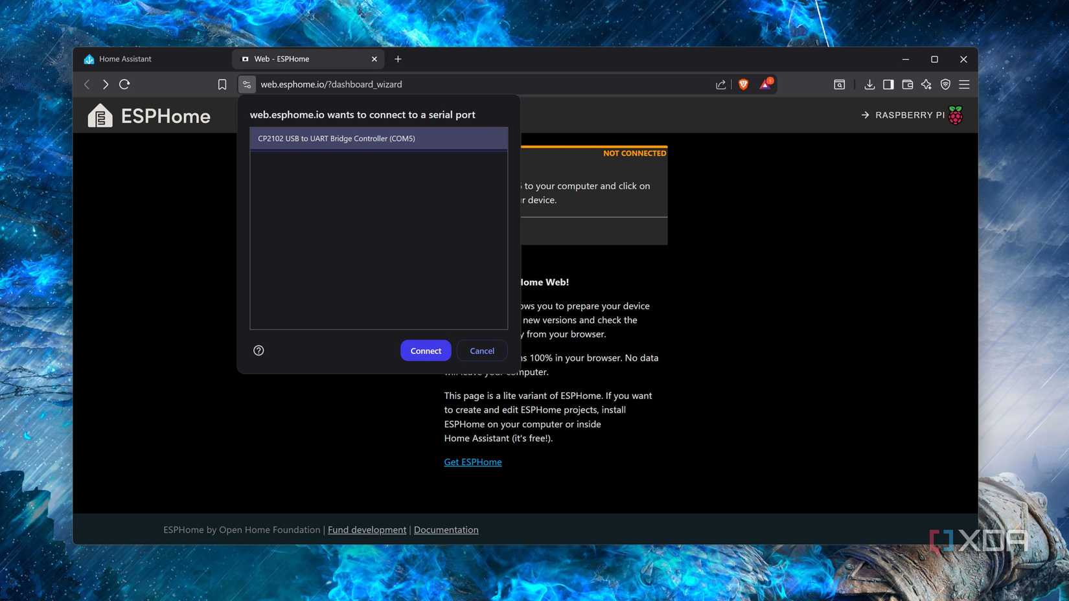
Task: Open the Leo AI sparkle icon
Action: [x=926, y=84]
